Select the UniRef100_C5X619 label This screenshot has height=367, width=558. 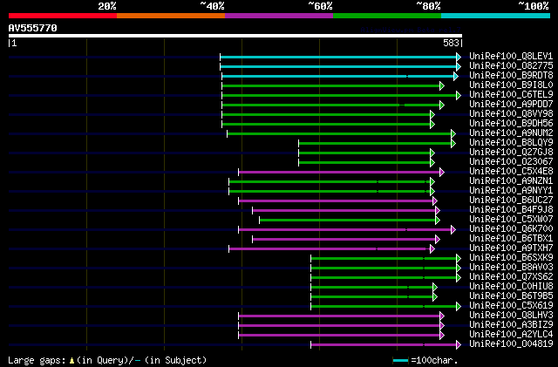tap(511, 306)
